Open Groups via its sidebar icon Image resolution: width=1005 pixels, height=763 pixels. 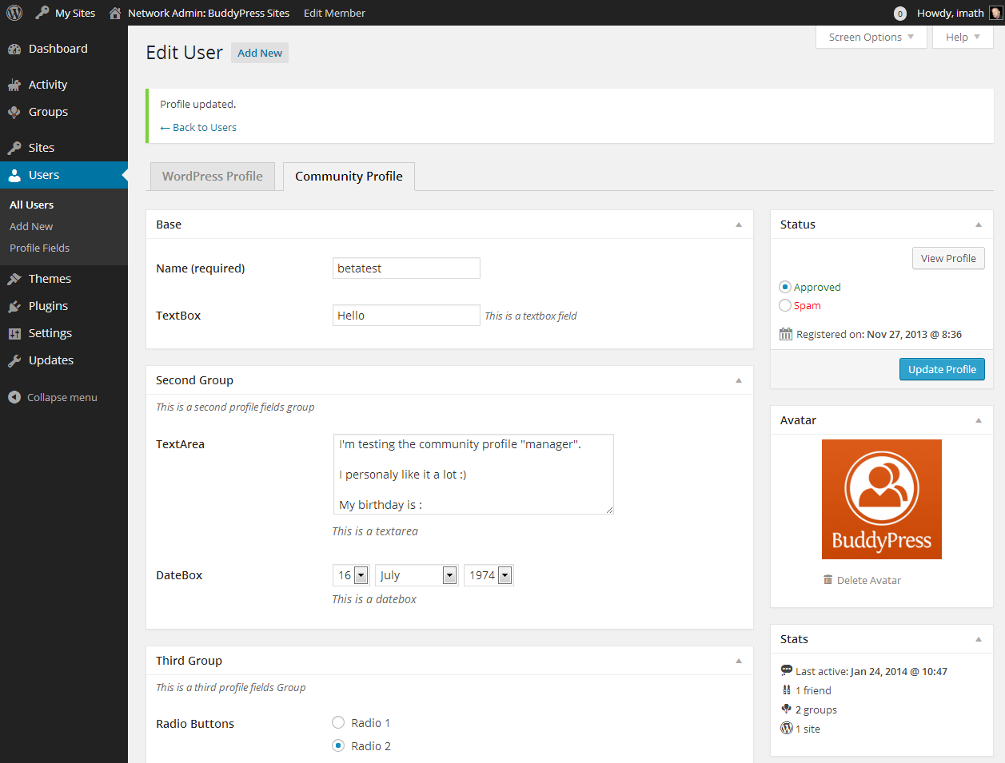click(14, 112)
